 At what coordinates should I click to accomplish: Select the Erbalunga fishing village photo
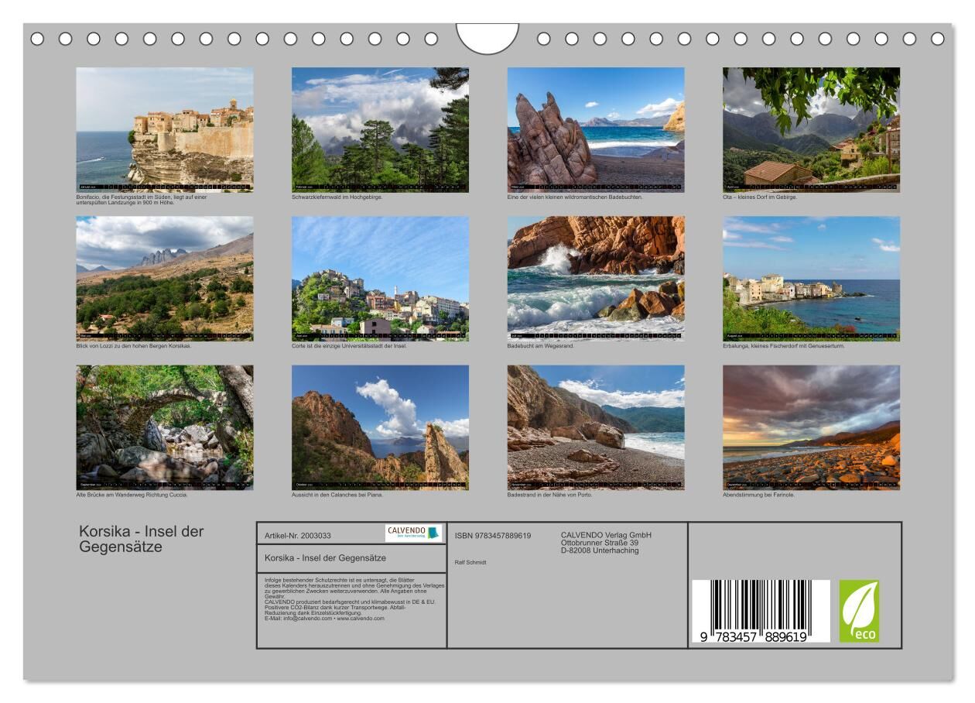(x=811, y=278)
